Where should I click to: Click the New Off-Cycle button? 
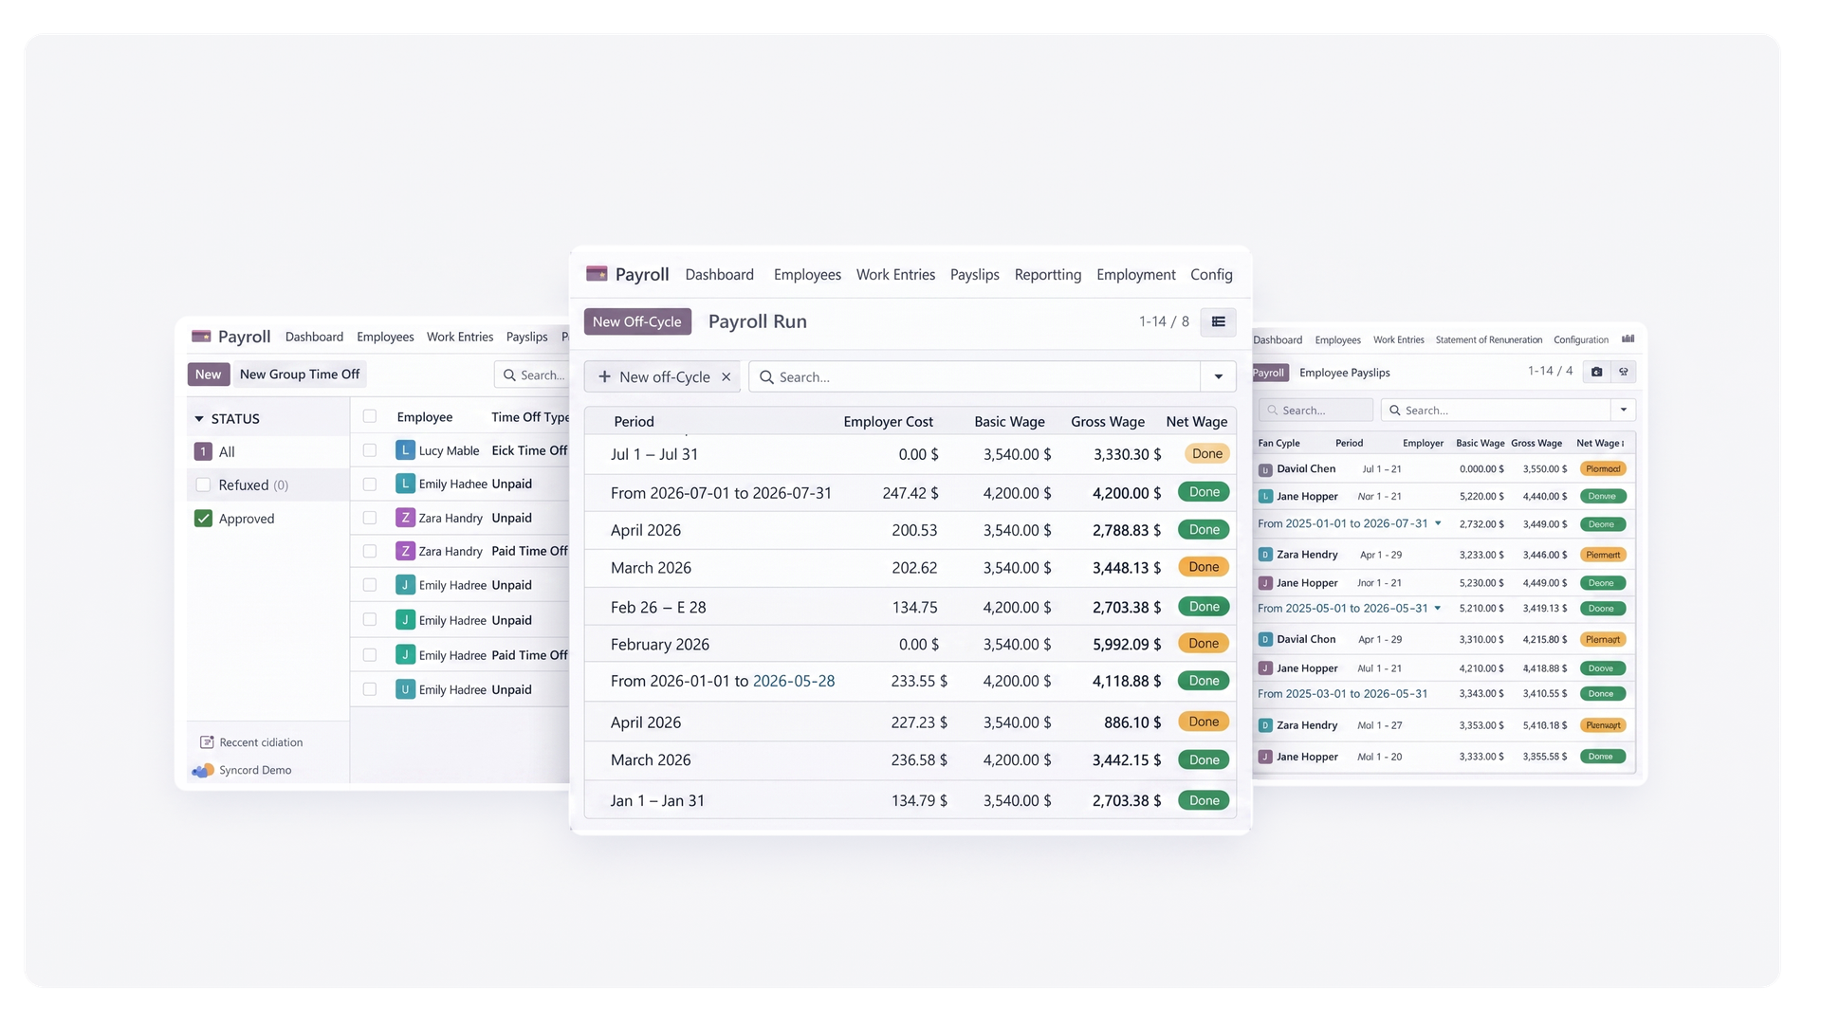click(637, 321)
